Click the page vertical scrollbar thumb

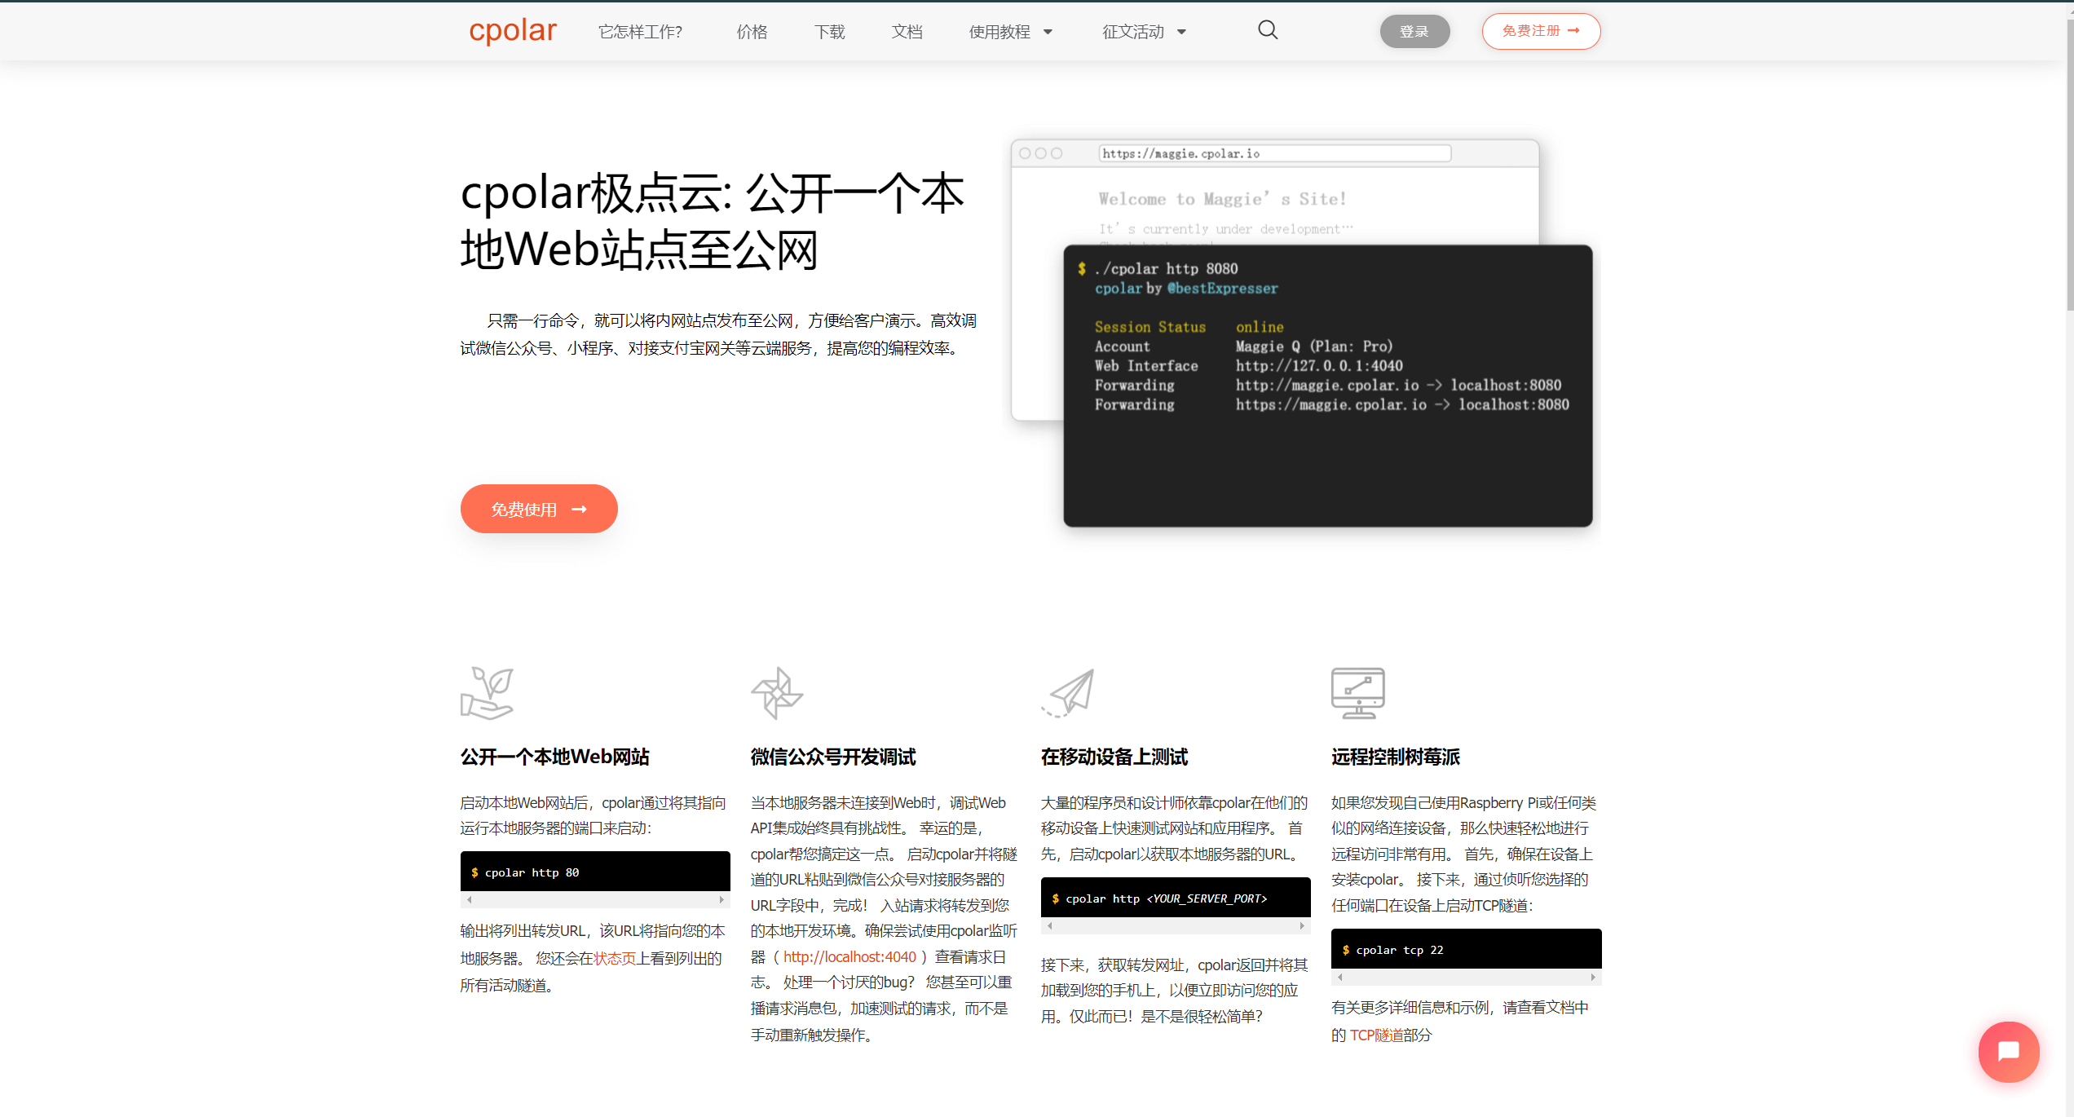coord(2069,163)
